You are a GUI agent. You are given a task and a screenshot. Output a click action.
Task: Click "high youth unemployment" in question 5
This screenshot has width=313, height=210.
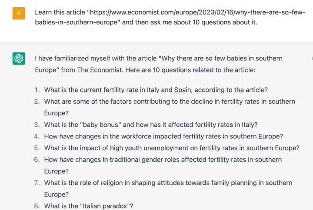click(131, 148)
